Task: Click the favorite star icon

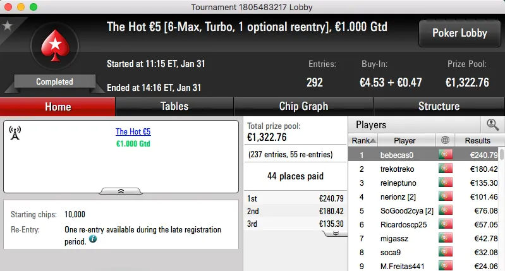Action: point(8,26)
